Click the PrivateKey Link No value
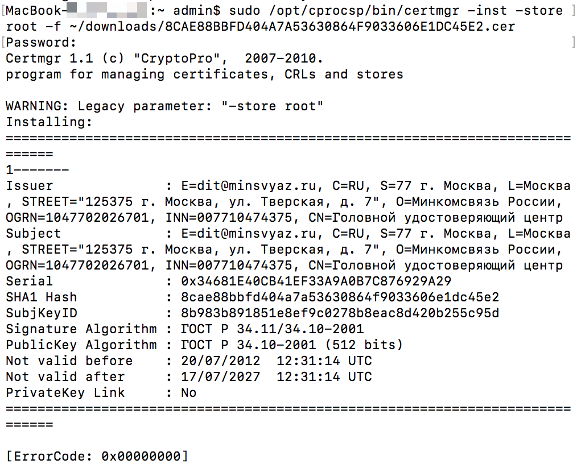Screen dimensions: 577x464 click(x=189, y=393)
